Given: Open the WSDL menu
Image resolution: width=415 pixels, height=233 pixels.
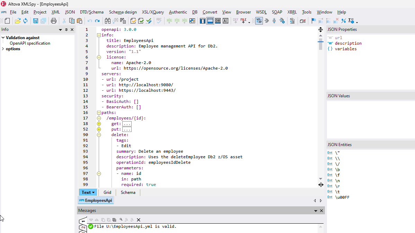Looking at the screenshot, I should (261, 12).
